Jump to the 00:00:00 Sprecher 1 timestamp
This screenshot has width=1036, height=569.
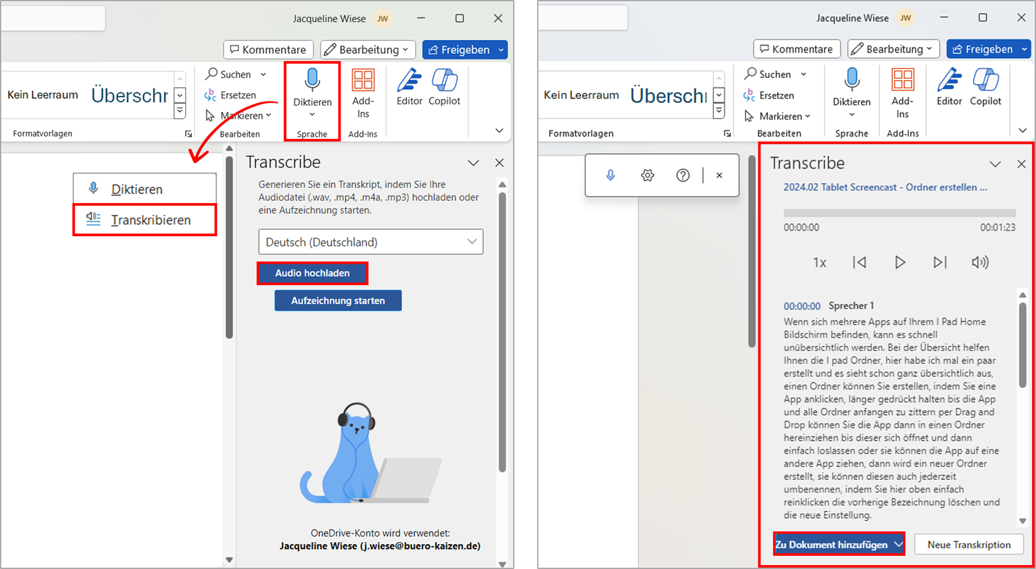802,306
